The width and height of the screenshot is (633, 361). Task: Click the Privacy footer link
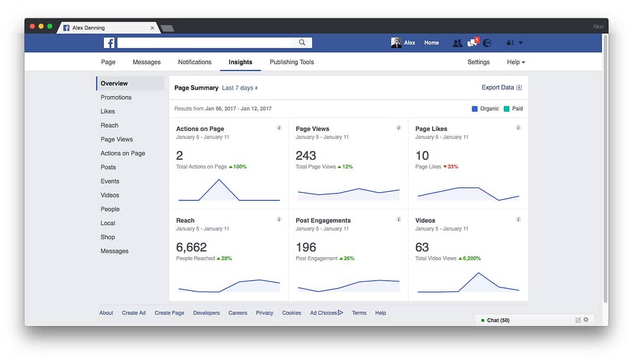265,313
